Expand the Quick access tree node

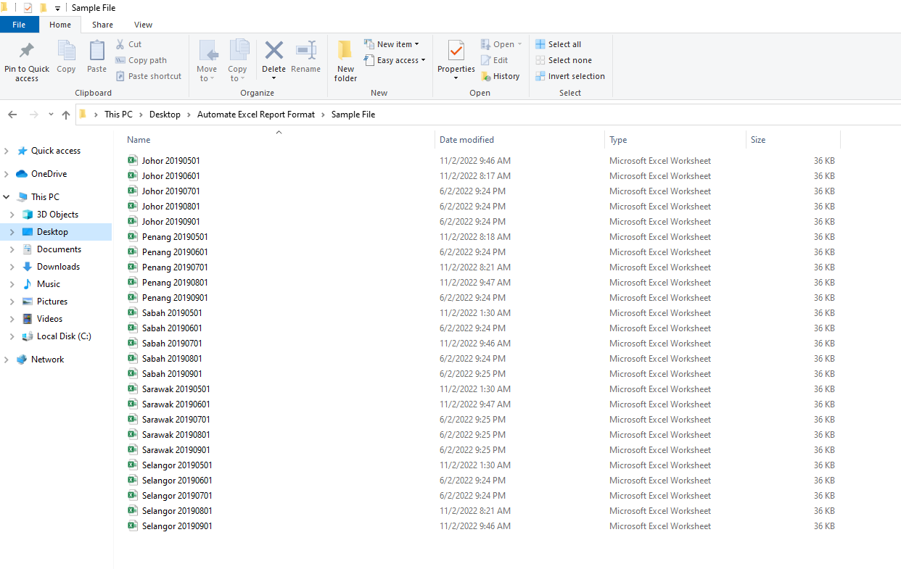(x=7, y=151)
